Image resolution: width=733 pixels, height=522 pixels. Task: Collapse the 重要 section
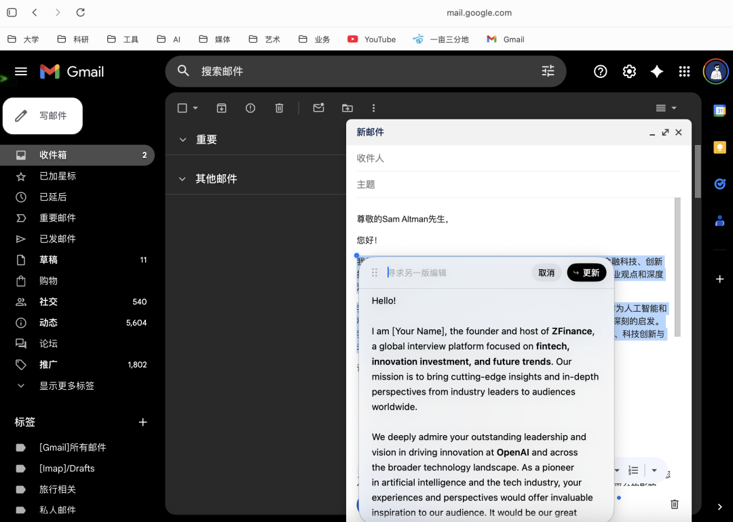pyautogui.click(x=183, y=140)
